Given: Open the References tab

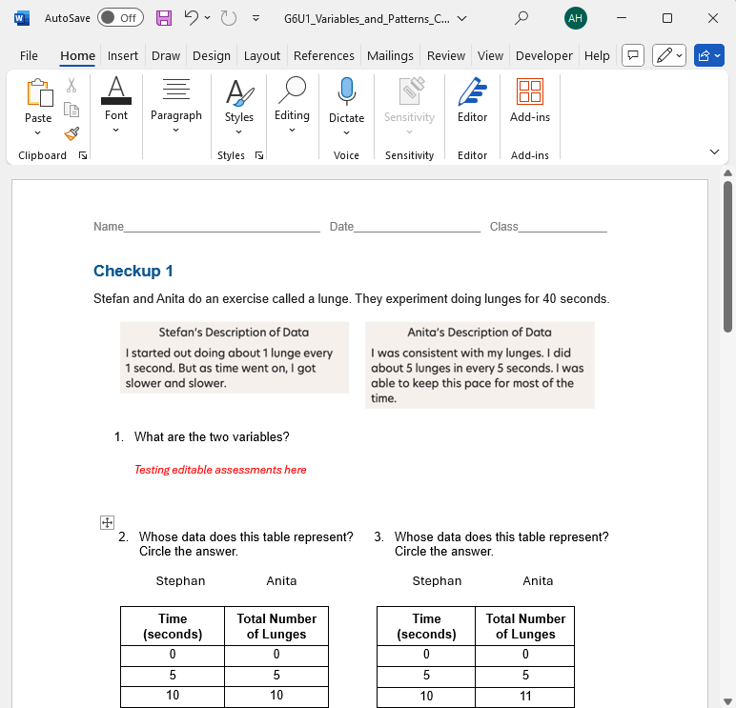Looking at the screenshot, I should tap(324, 55).
